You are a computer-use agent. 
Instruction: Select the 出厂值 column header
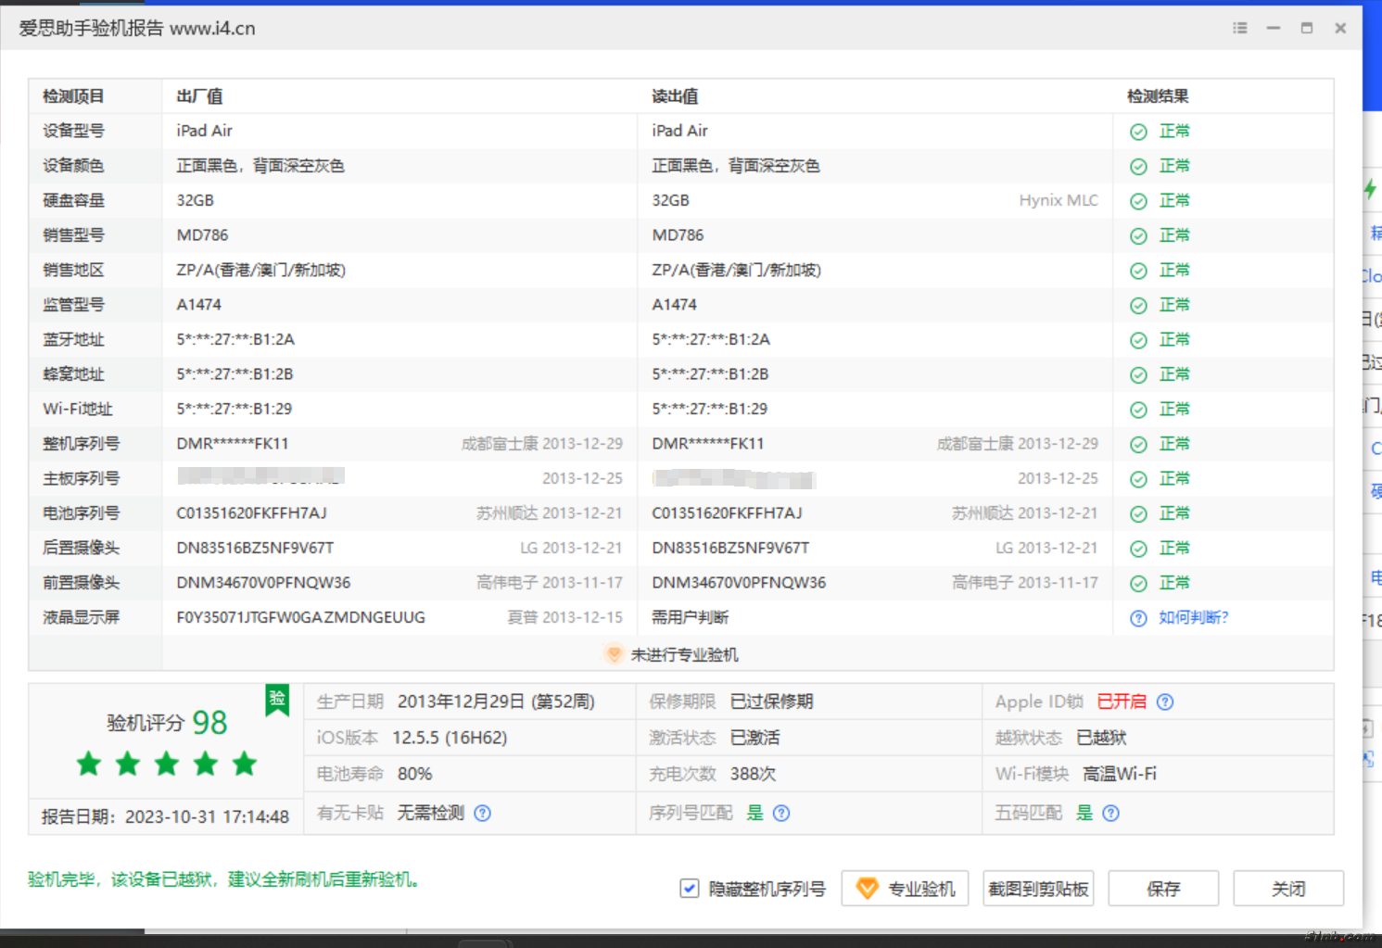tap(199, 96)
